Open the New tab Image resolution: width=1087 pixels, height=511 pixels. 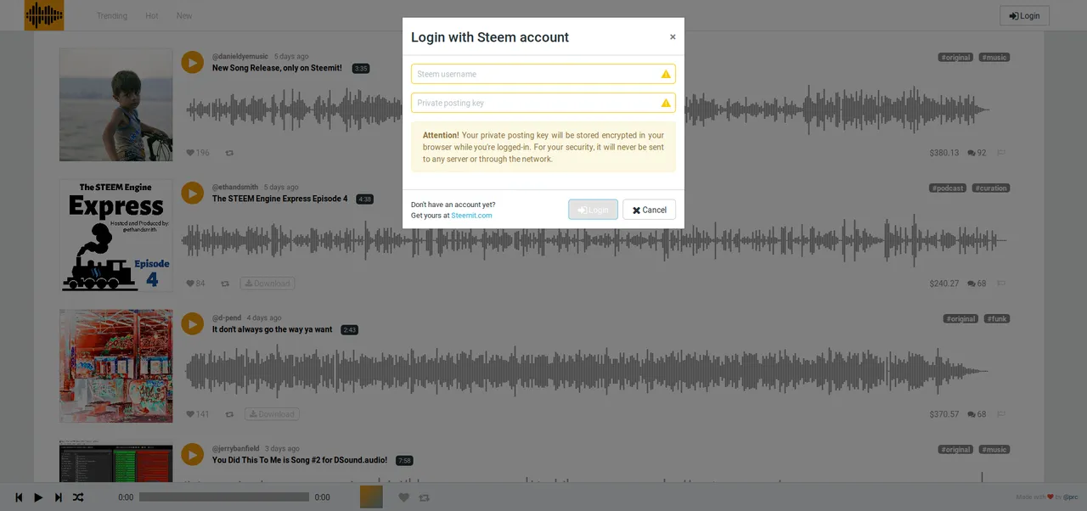click(184, 16)
